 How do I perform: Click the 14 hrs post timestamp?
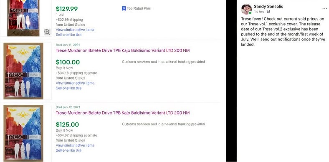[x=259, y=12]
